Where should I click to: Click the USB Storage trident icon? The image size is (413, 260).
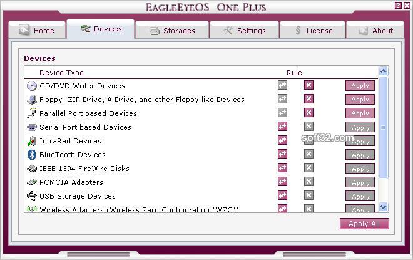pos(32,196)
